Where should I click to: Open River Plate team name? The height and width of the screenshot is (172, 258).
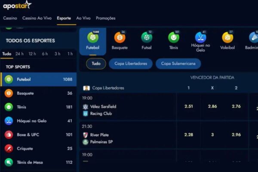click(99, 135)
